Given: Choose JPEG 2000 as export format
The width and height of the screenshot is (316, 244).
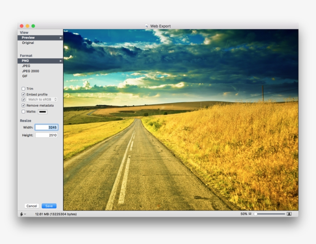Looking at the screenshot, I should point(30,71).
